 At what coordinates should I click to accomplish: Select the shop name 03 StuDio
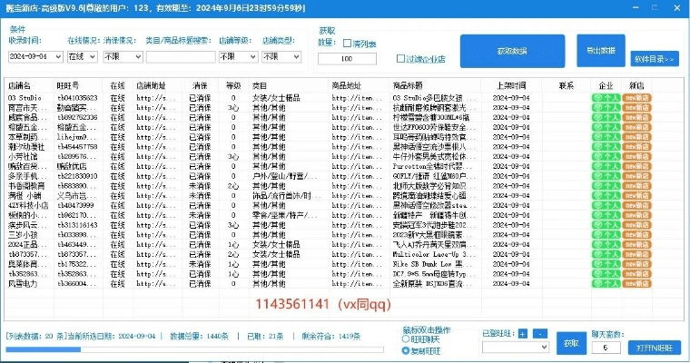click(x=25, y=98)
